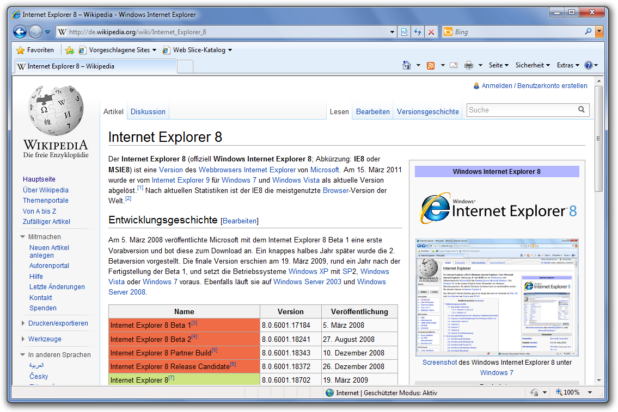
Task: Click [Bearbeiten] beside Entwicklungsgeschichte
Action: pos(240,221)
